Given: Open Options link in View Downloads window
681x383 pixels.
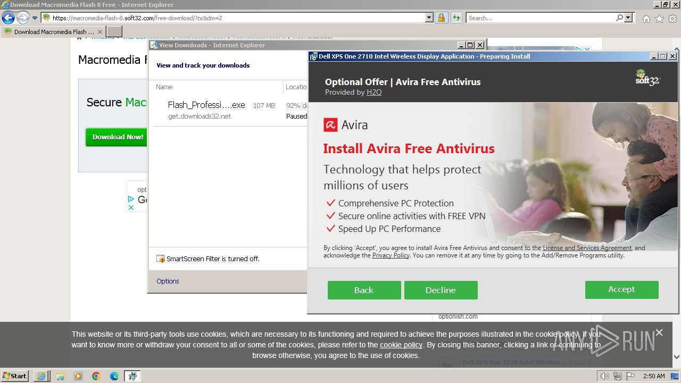Looking at the screenshot, I should (x=168, y=281).
